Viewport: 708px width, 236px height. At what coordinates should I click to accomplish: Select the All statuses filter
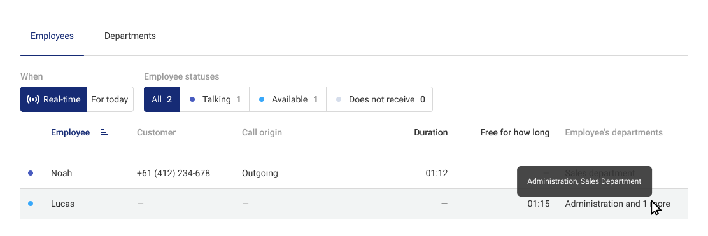coord(162,99)
